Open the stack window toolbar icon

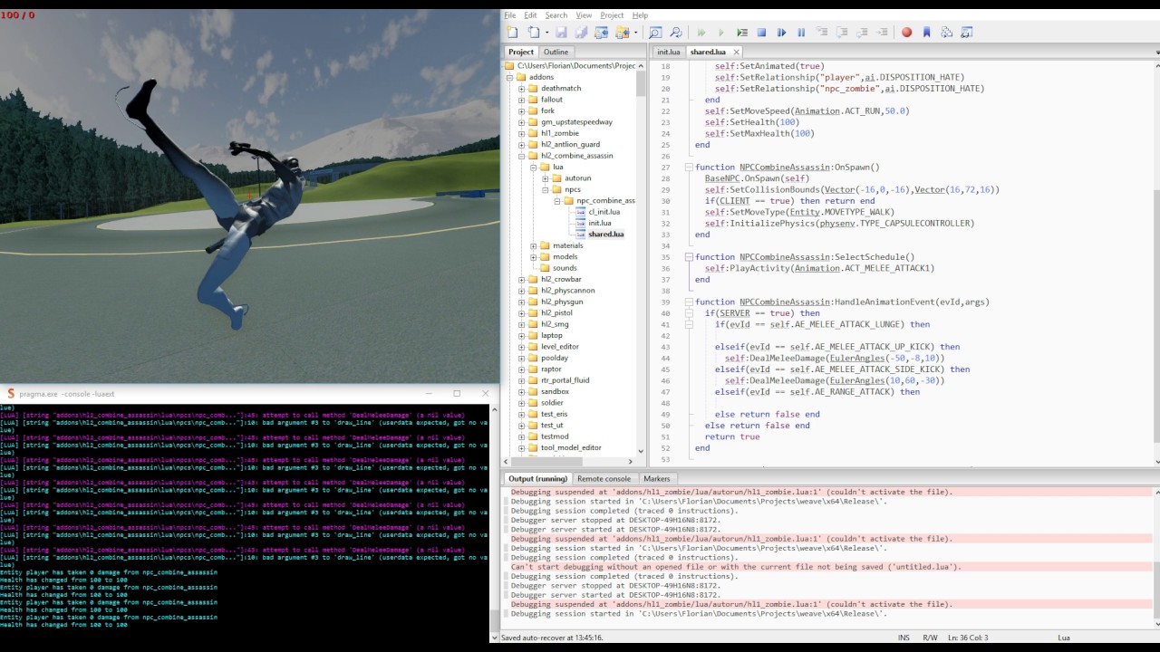coord(946,33)
